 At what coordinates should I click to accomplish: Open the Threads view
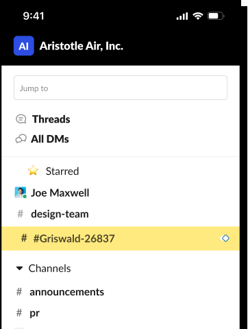51,119
